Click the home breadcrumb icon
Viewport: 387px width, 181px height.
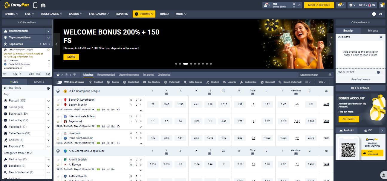[x=58, y=75]
